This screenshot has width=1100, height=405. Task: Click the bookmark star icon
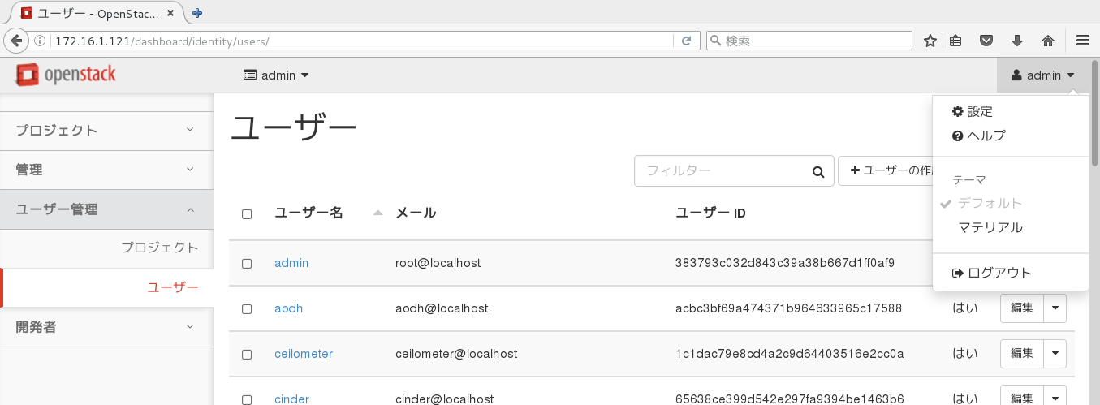pyautogui.click(x=930, y=41)
